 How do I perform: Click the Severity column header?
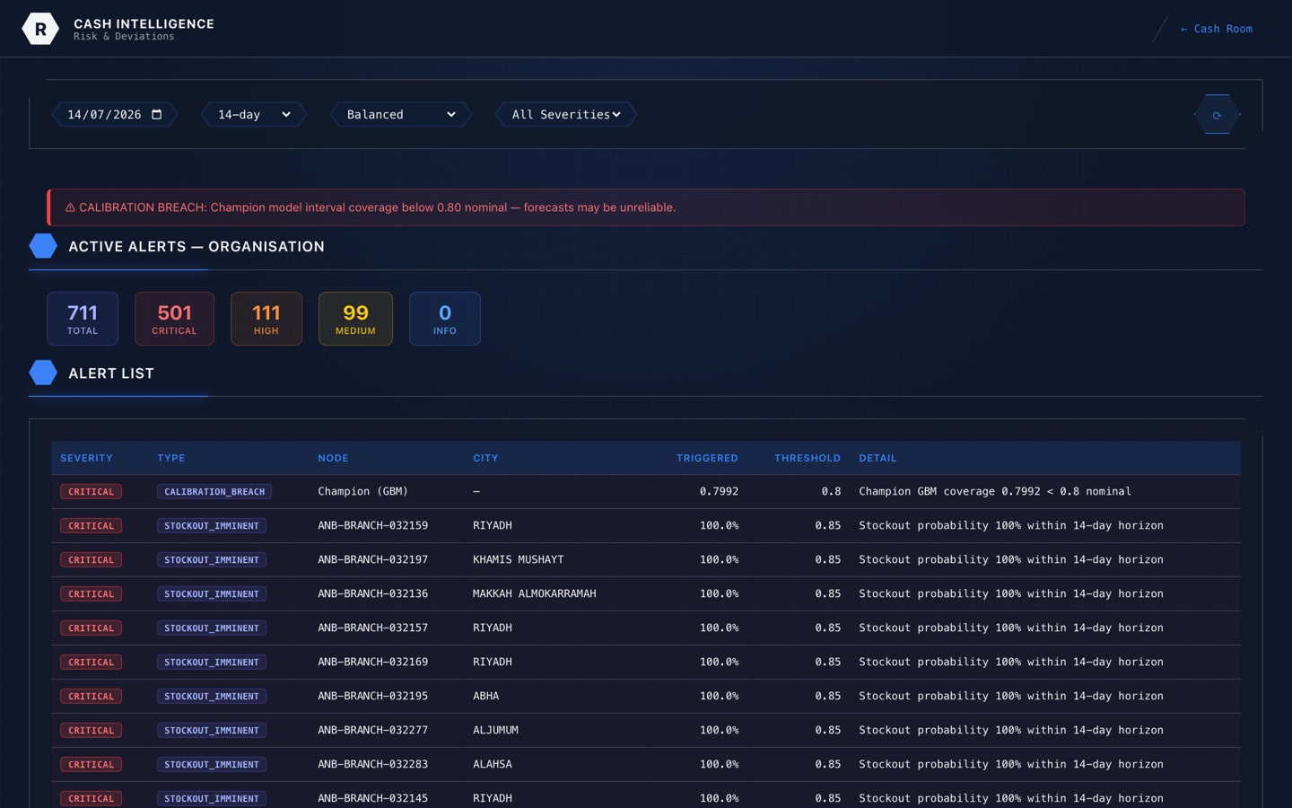pos(86,458)
